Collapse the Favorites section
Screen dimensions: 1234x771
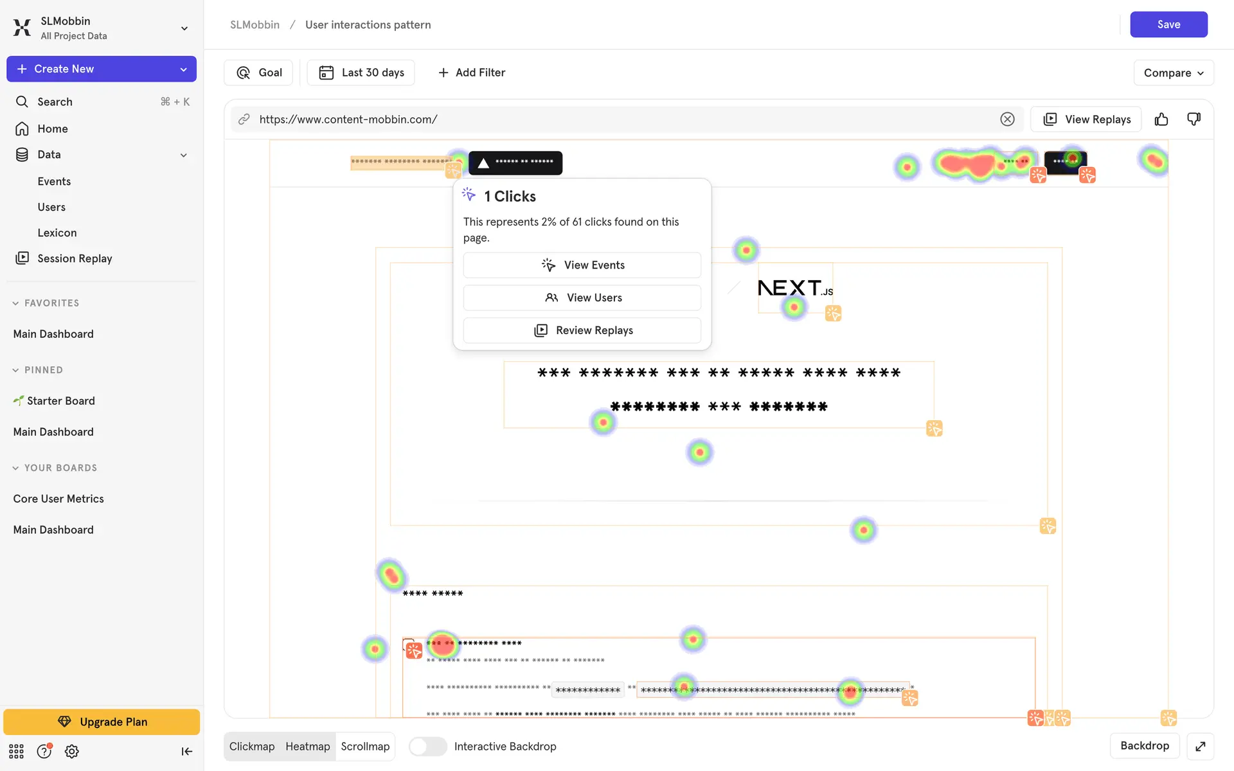pos(15,303)
